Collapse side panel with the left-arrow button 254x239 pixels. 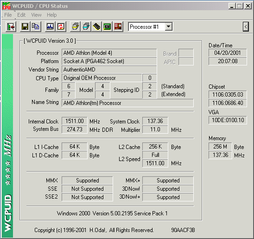246,26
